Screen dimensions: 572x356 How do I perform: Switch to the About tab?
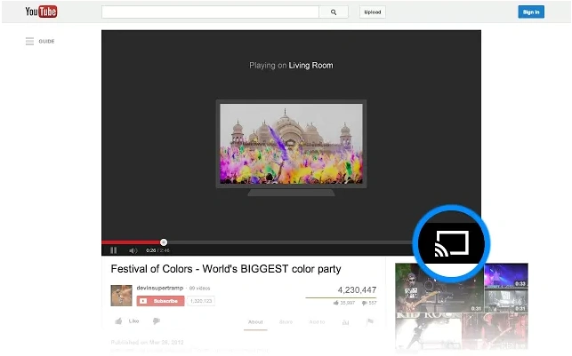click(255, 322)
